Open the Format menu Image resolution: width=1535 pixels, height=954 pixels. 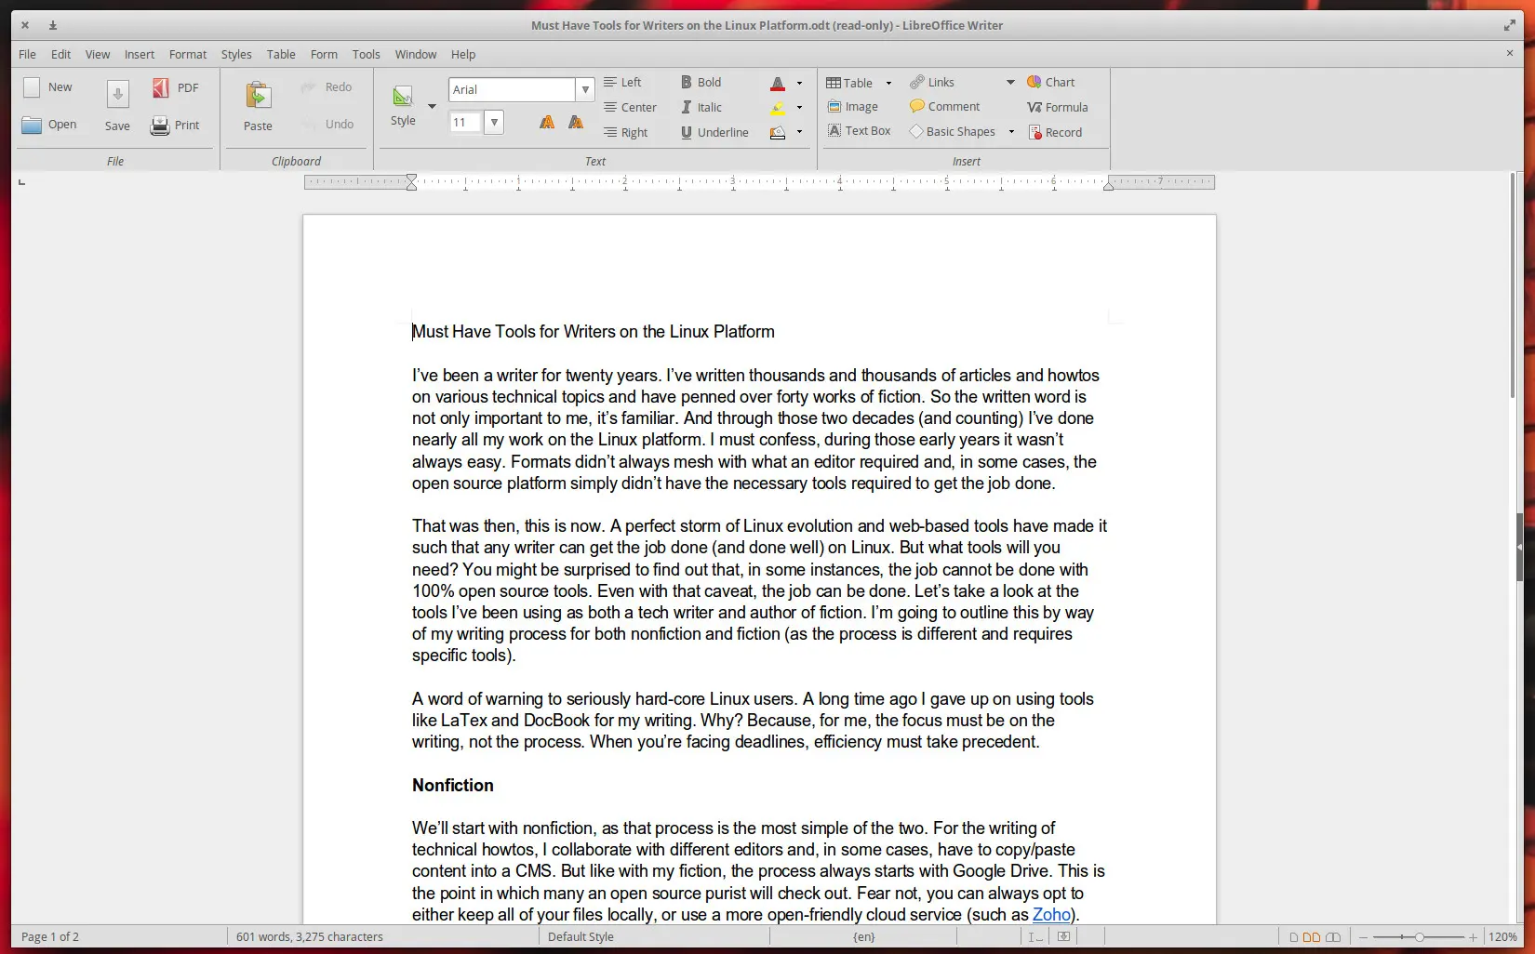tap(187, 54)
